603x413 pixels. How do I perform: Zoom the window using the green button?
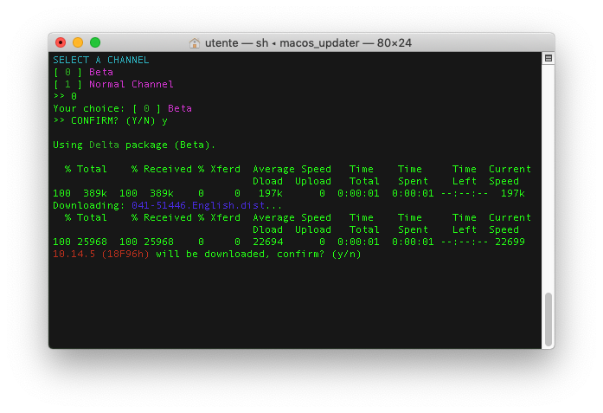tap(95, 42)
